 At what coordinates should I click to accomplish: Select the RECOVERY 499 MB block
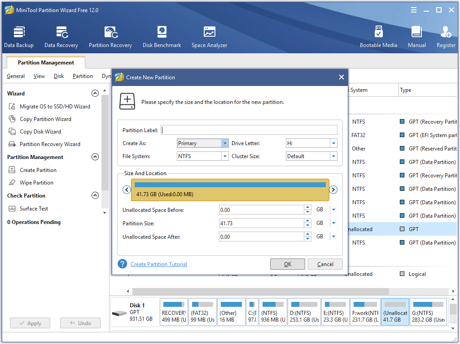174,312
